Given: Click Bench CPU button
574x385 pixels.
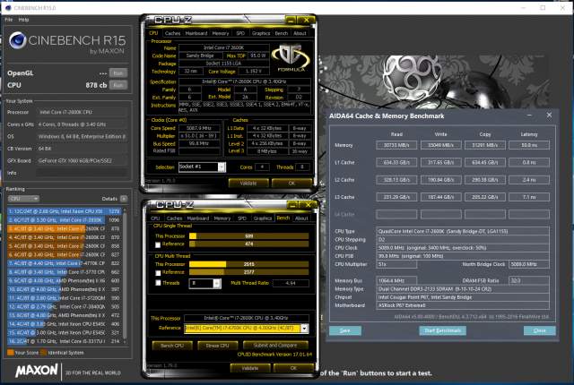Looking at the screenshot, I should tap(172, 346).
